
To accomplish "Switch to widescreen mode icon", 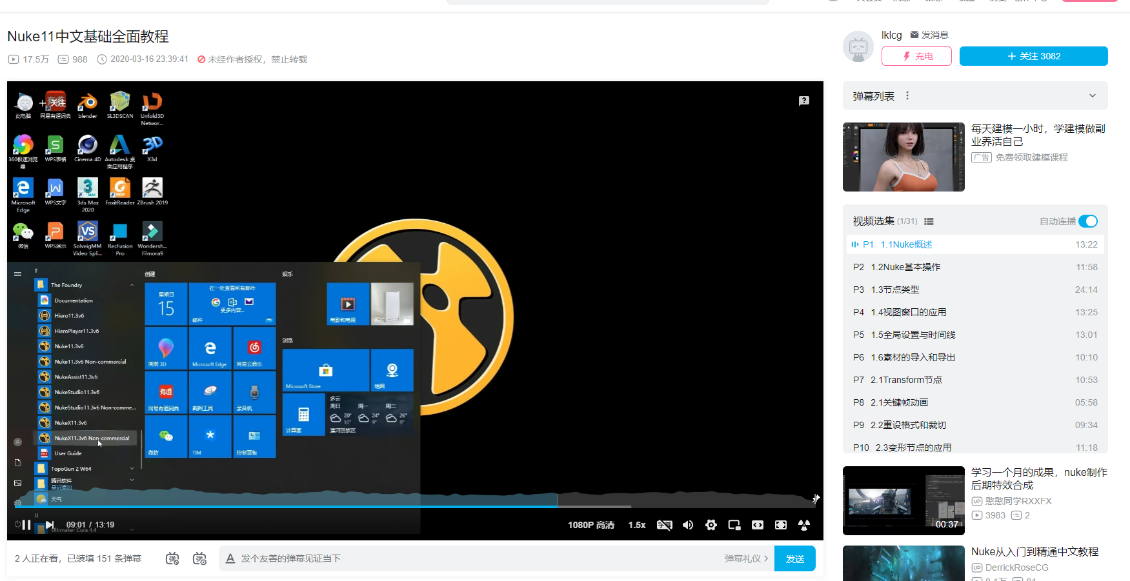I will click(x=758, y=525).
